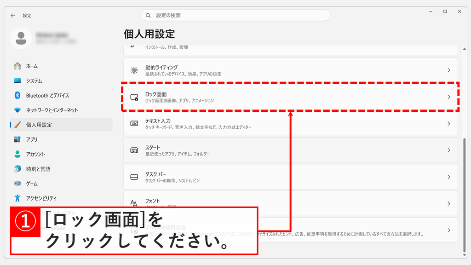The image size is (471, 265).
Task: Click the システム monitor icon
Action: coord(17,81)
